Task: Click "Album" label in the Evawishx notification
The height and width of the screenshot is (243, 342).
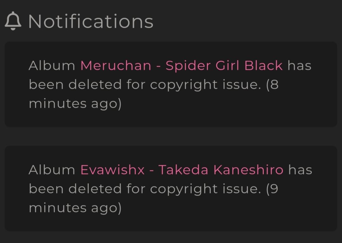Action: point(52,170)
